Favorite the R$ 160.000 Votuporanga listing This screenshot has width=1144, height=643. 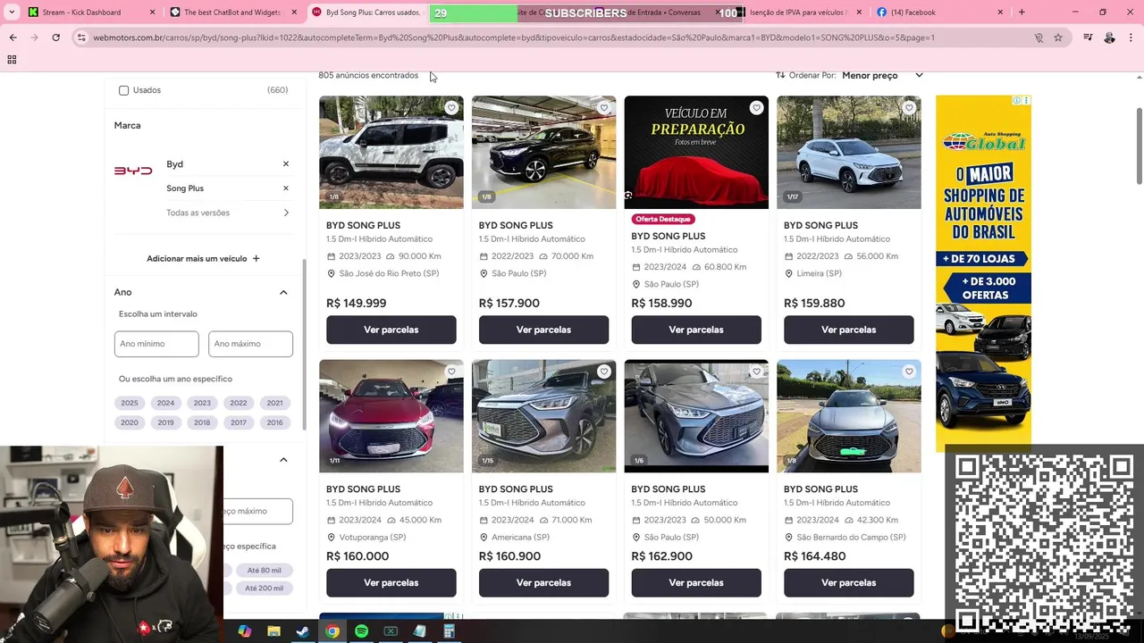pos(451,372)
